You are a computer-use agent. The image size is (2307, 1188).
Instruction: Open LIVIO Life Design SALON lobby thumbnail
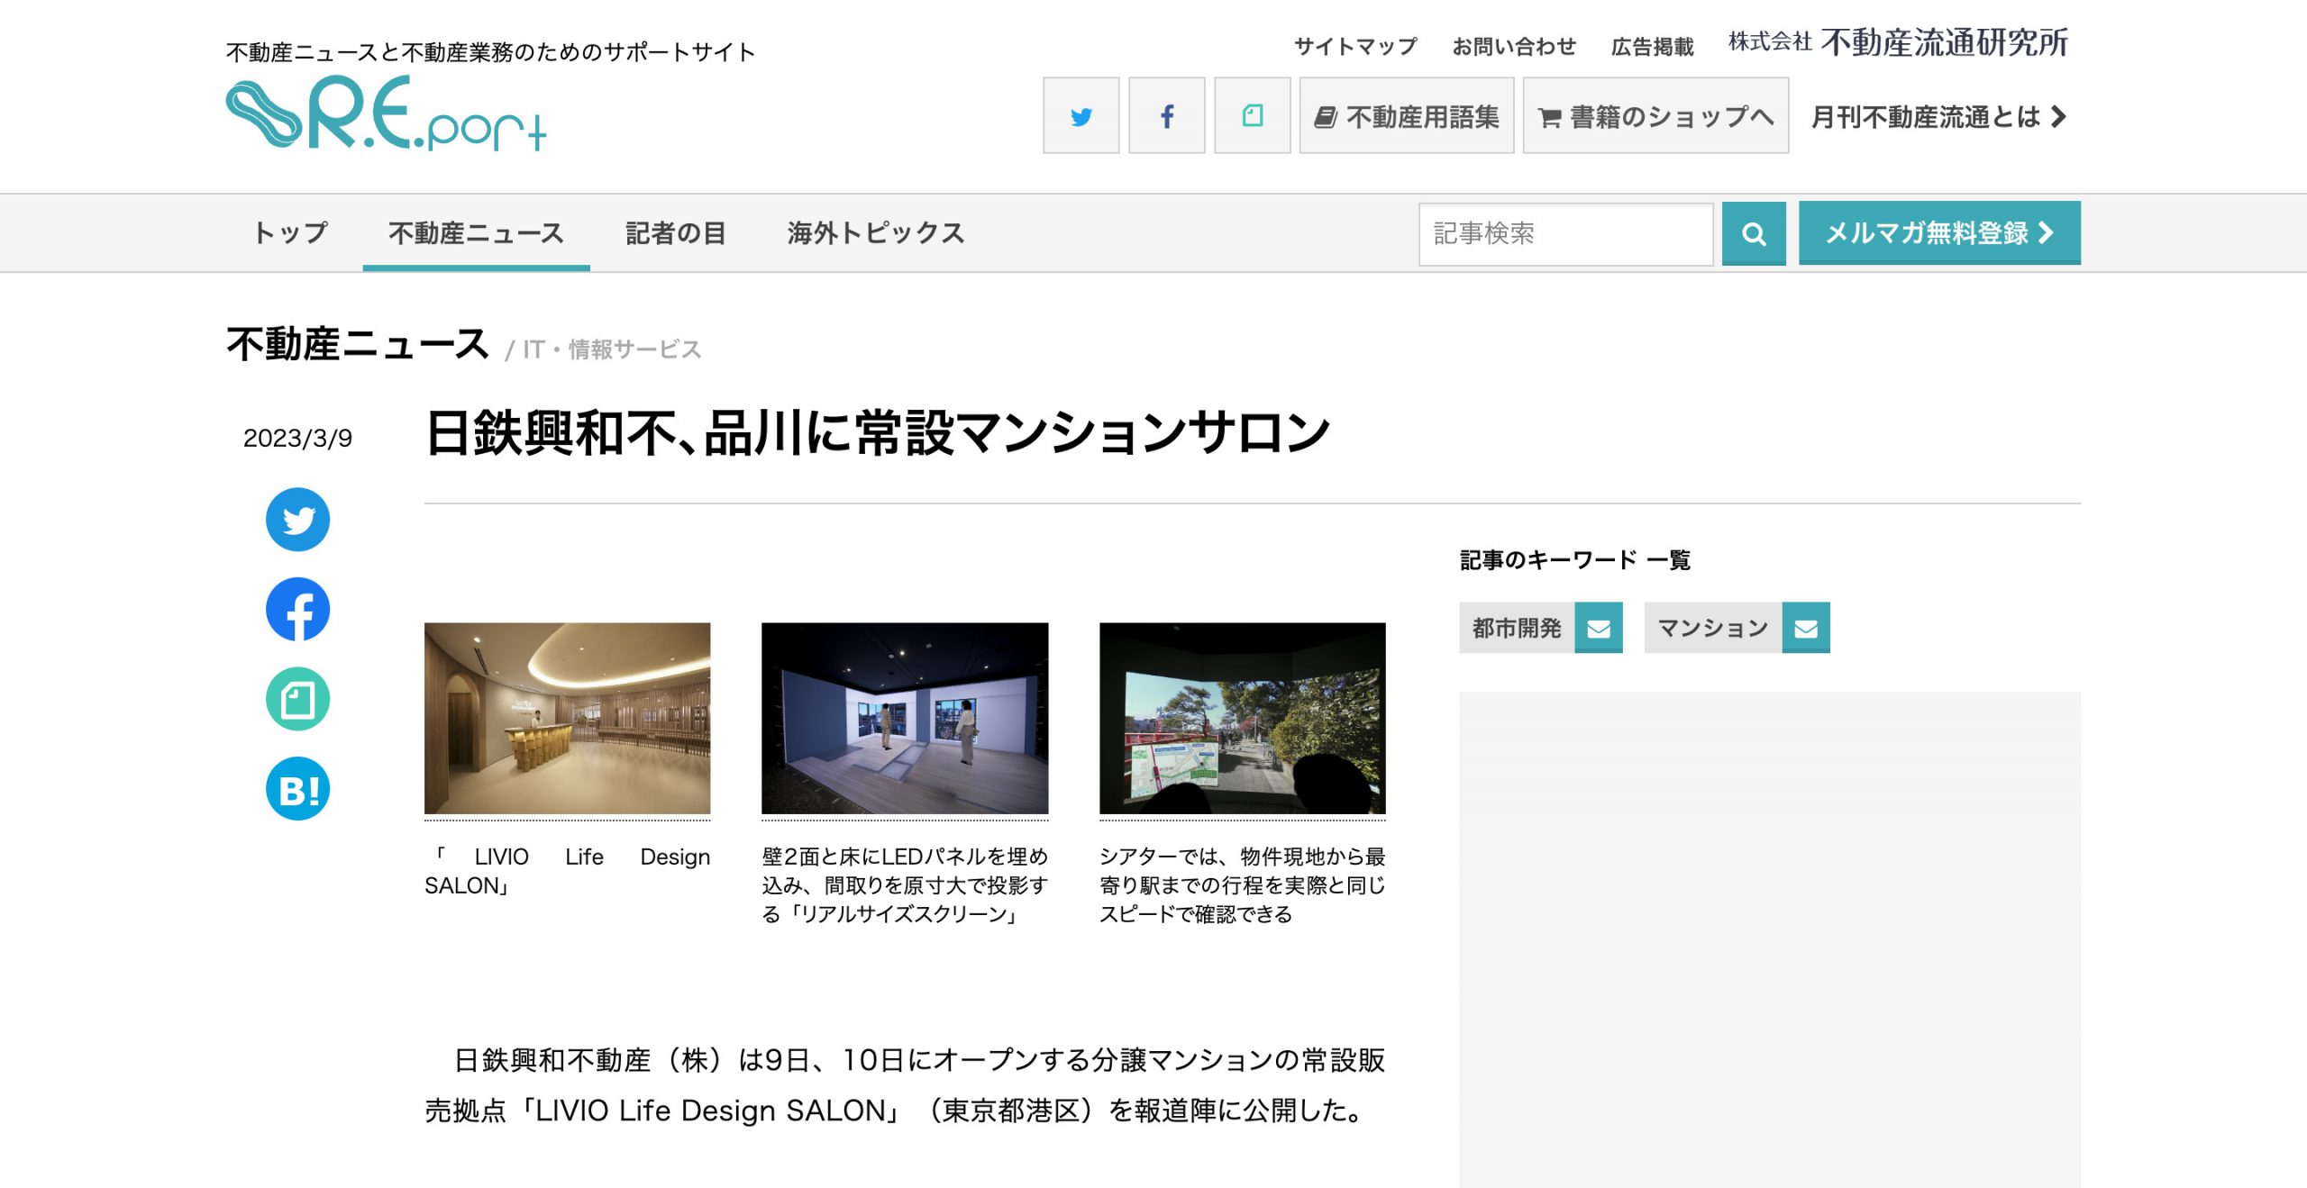pos(567,718)
